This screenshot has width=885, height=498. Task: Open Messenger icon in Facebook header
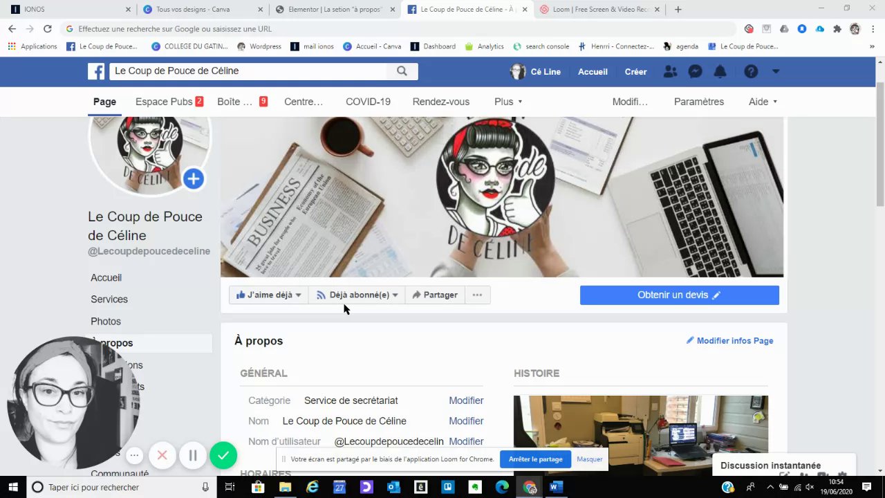point(696,72)
